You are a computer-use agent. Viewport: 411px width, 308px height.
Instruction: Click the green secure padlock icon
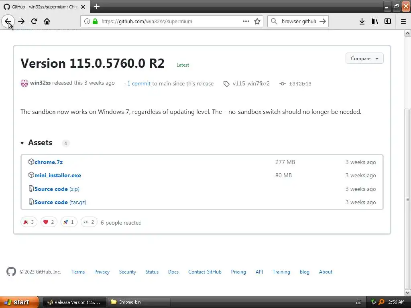click(x=95, y=21)
